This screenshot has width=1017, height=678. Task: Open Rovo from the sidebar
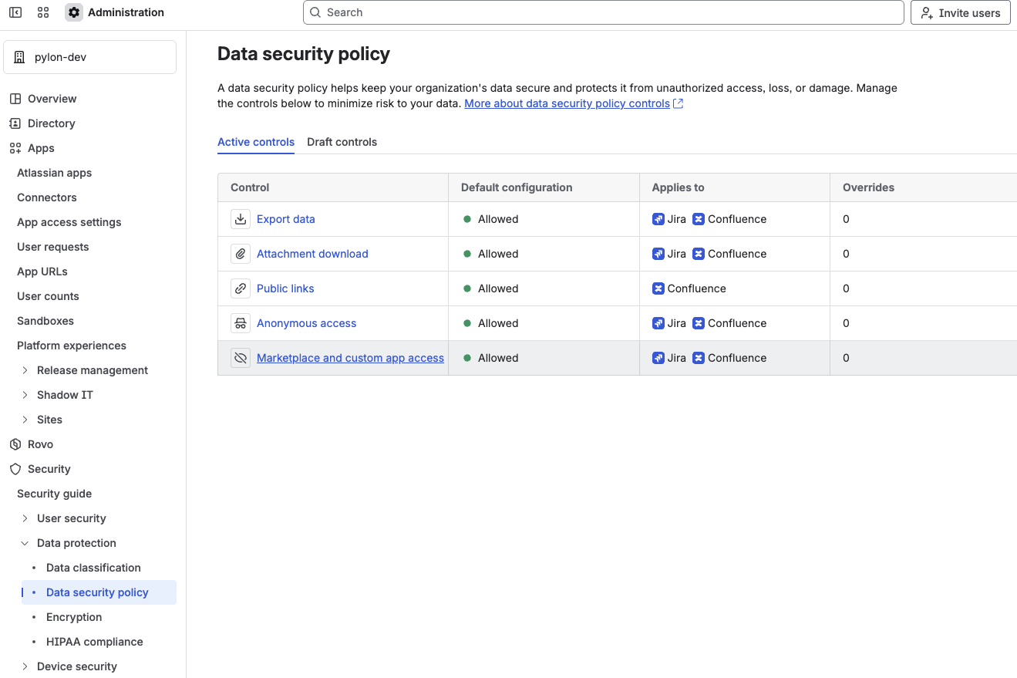[x=40, y=444]
